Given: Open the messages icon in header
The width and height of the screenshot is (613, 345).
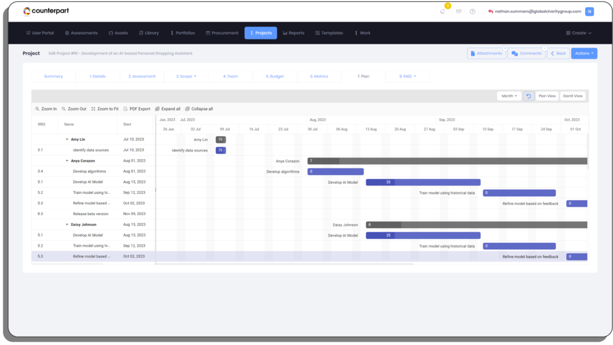Looking at the screenshot, I should coord(459,11).
